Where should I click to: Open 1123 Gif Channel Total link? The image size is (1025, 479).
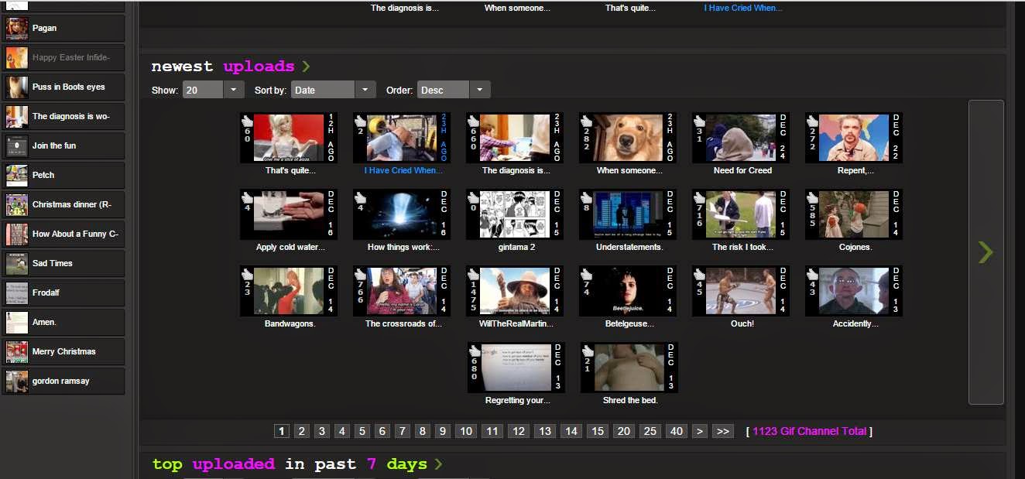point(809,431)
